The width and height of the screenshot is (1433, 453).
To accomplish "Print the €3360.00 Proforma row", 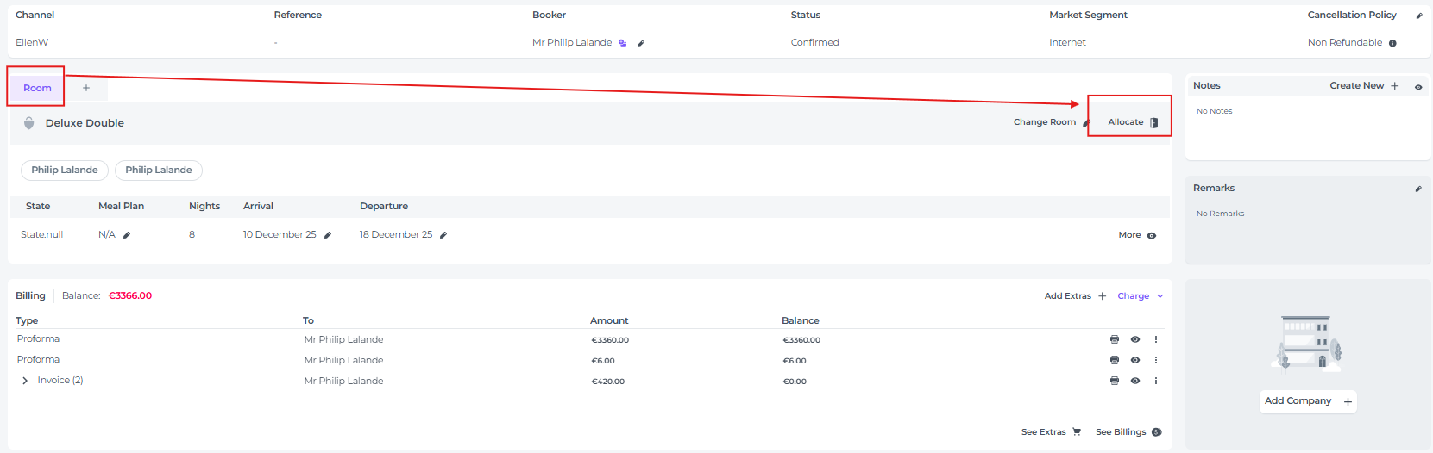I will coord(1115,339).
